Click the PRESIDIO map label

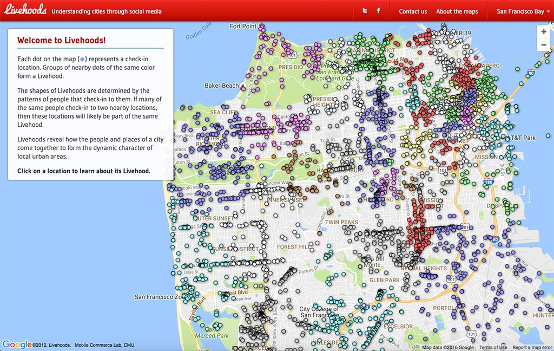point(291,67)
